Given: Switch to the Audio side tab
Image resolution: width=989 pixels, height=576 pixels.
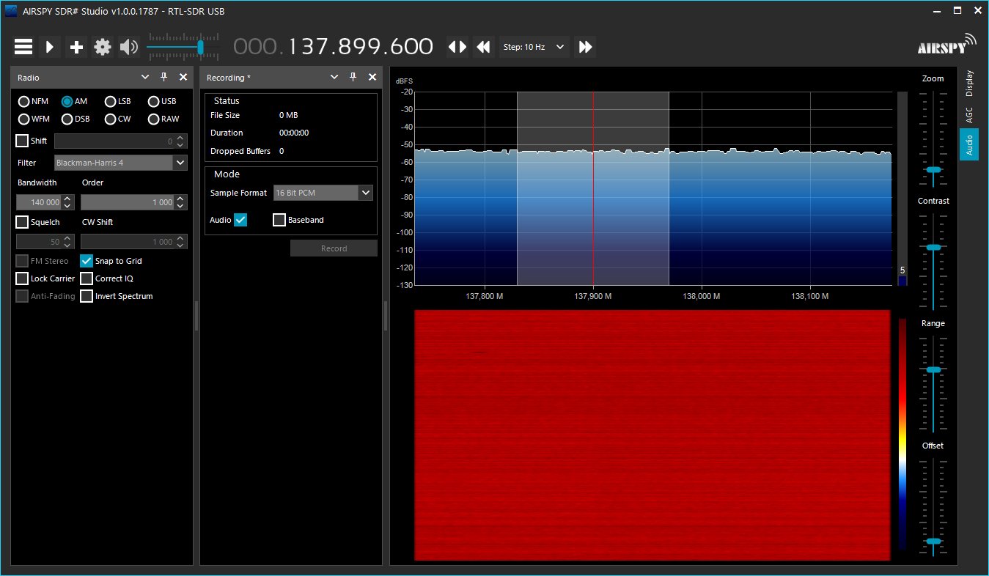Looking at the screenshot, I should pyautogui.click(x=969, y=144).
